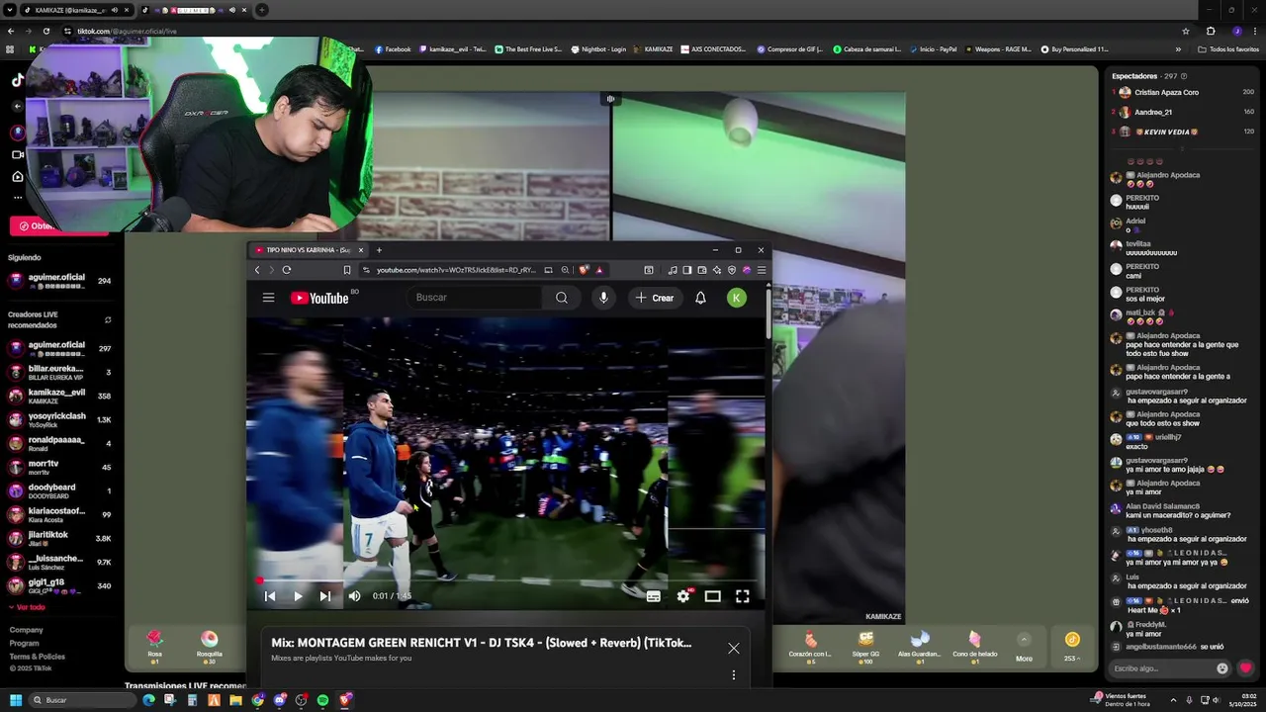Viewport: 1266px width, 712px height.
Task: Send the Rosa gift
Action: (x=154, y=646)
